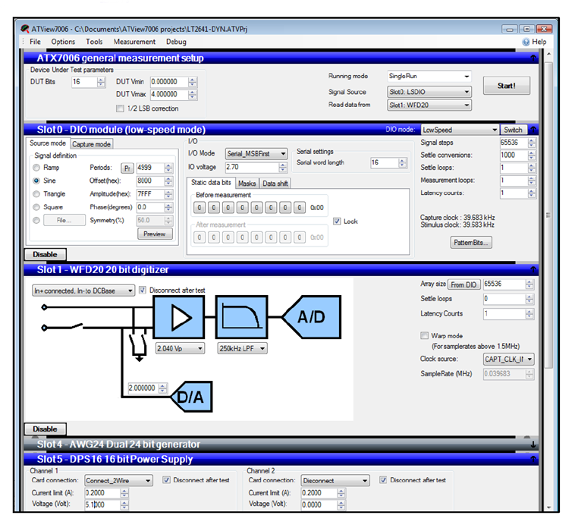Click the Start! button
The image size is (575, 531).
pyautogui.click(x=507, y=86)
